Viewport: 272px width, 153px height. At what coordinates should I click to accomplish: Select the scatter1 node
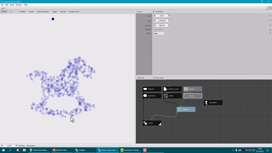pyautogui.click(x=186, y=109)
